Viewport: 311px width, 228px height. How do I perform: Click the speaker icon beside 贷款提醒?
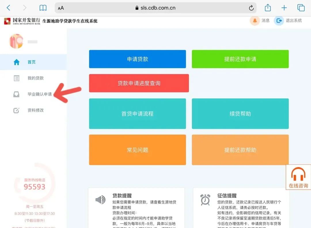click(x=100, y=200)
